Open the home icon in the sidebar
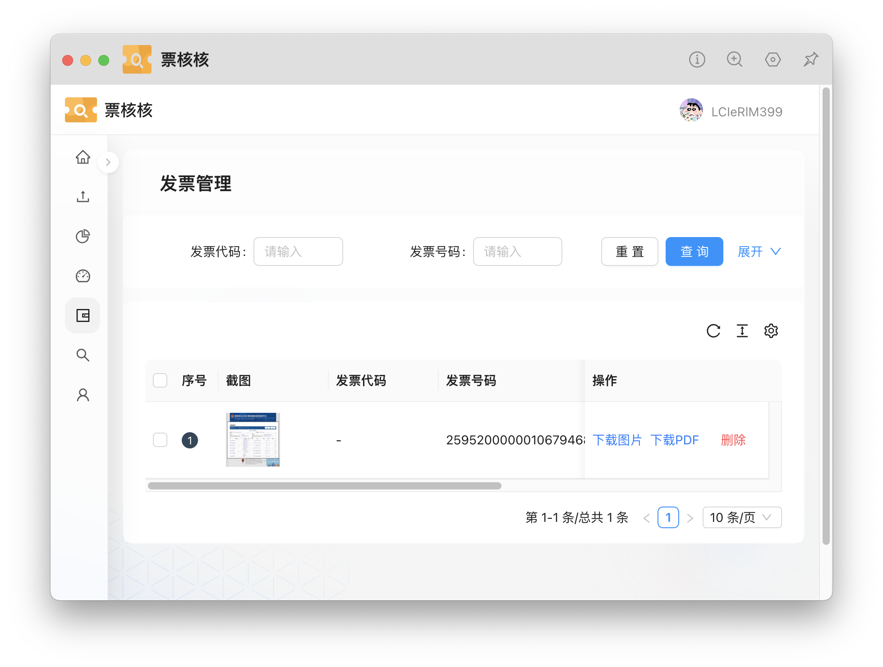Viewport: 883px width, 667px height. pos(83,157)
